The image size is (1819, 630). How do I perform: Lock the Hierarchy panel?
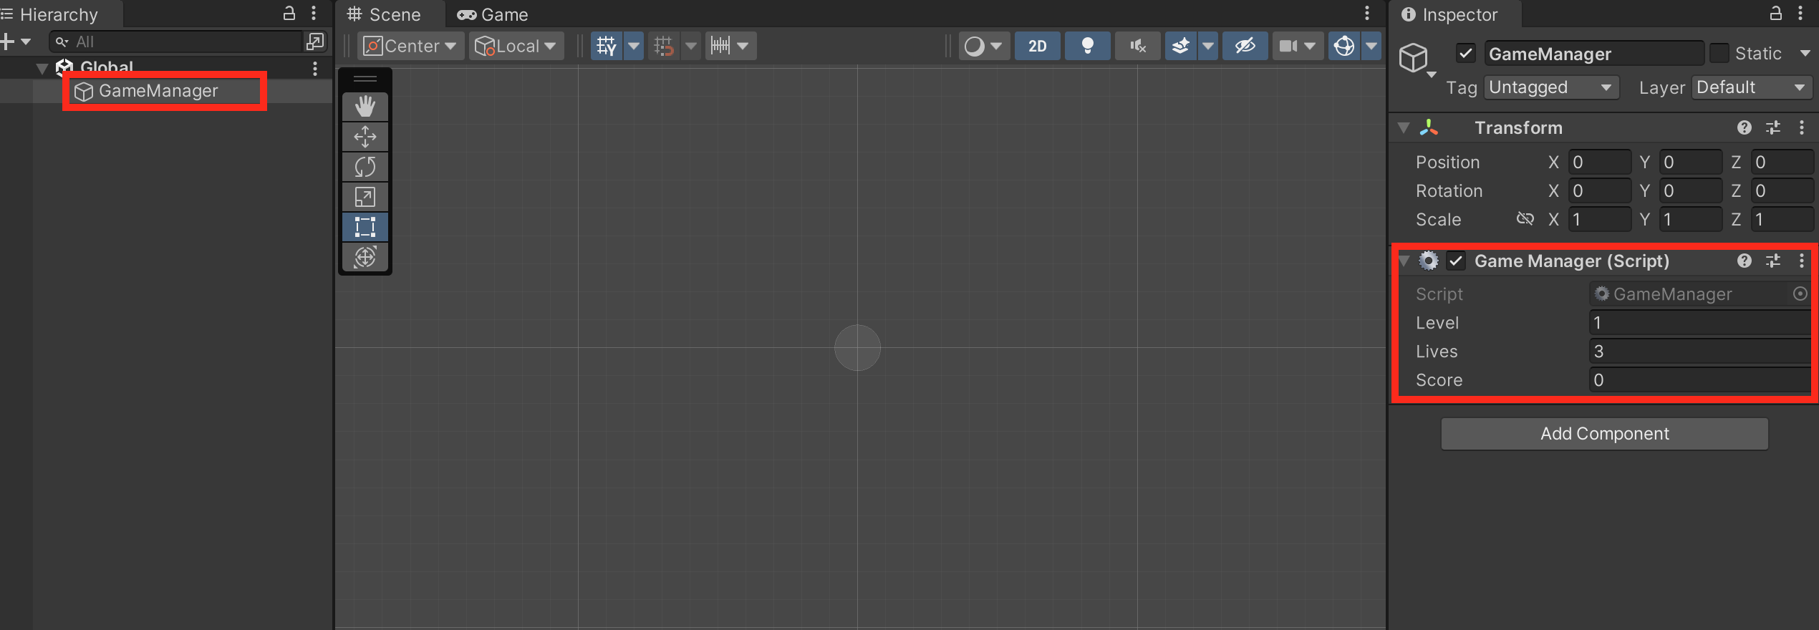click(x=289, y=13)
